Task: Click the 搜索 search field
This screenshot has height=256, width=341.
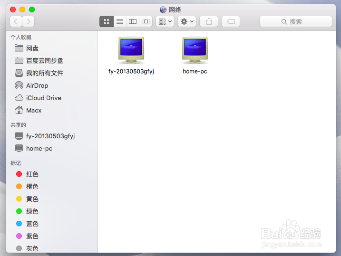Action: click(296, 21)
